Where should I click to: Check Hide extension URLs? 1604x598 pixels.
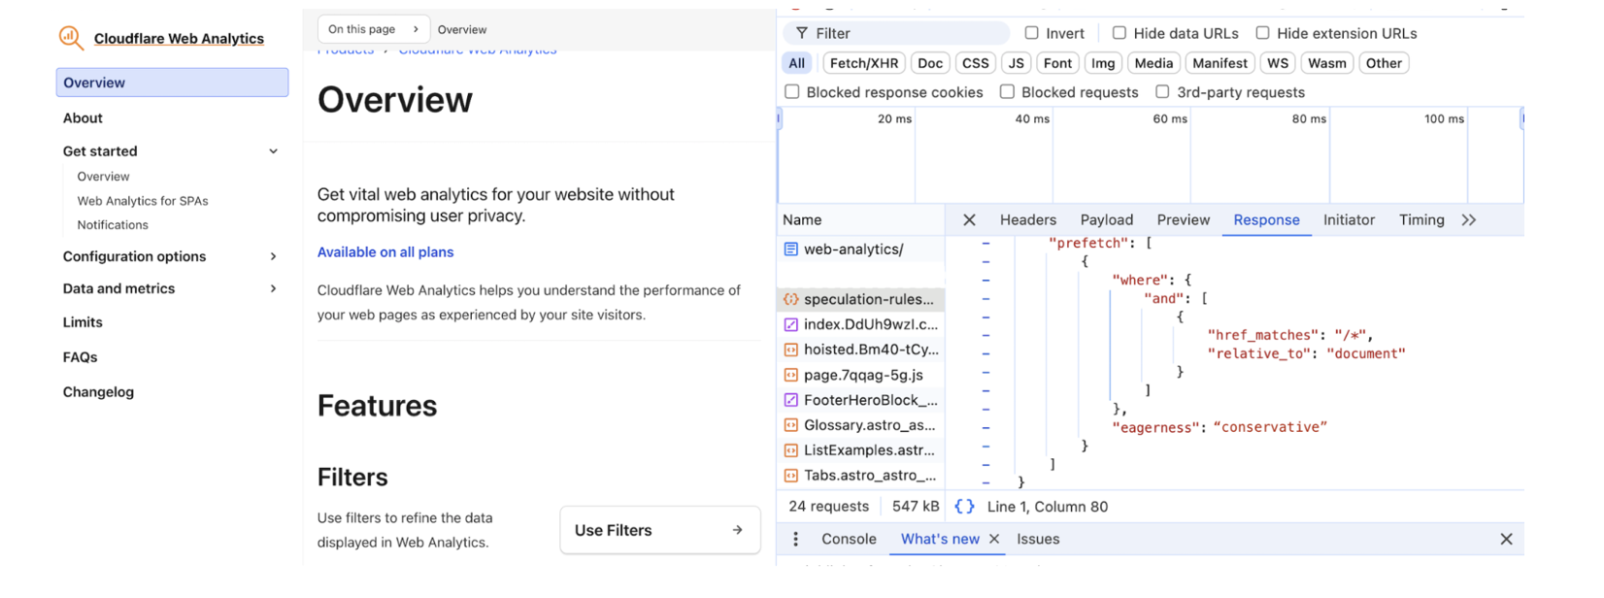pos(1262,33)
